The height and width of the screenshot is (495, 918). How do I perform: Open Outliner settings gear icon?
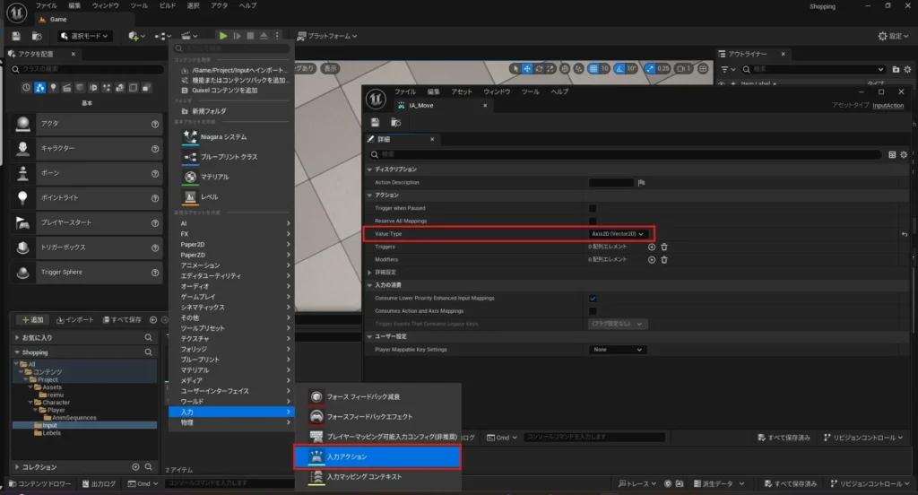pos(907,69)
